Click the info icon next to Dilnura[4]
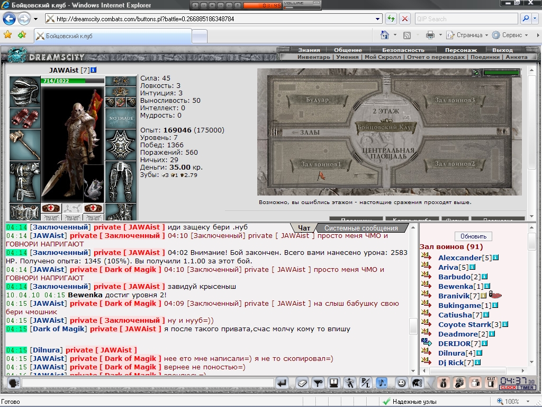Screen dimensions: 542x407 point(479,353)
